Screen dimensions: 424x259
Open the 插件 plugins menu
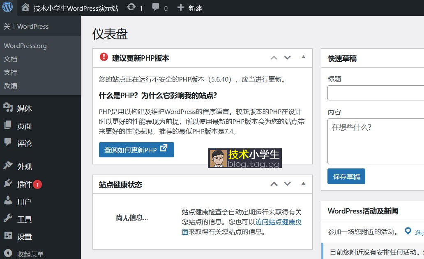coord(24,184)
